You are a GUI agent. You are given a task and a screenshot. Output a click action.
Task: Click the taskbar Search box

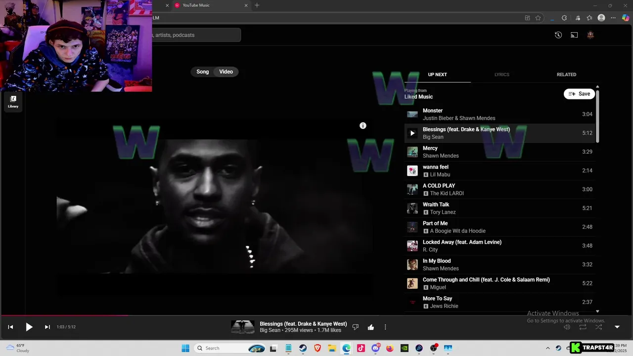(230, 348)
